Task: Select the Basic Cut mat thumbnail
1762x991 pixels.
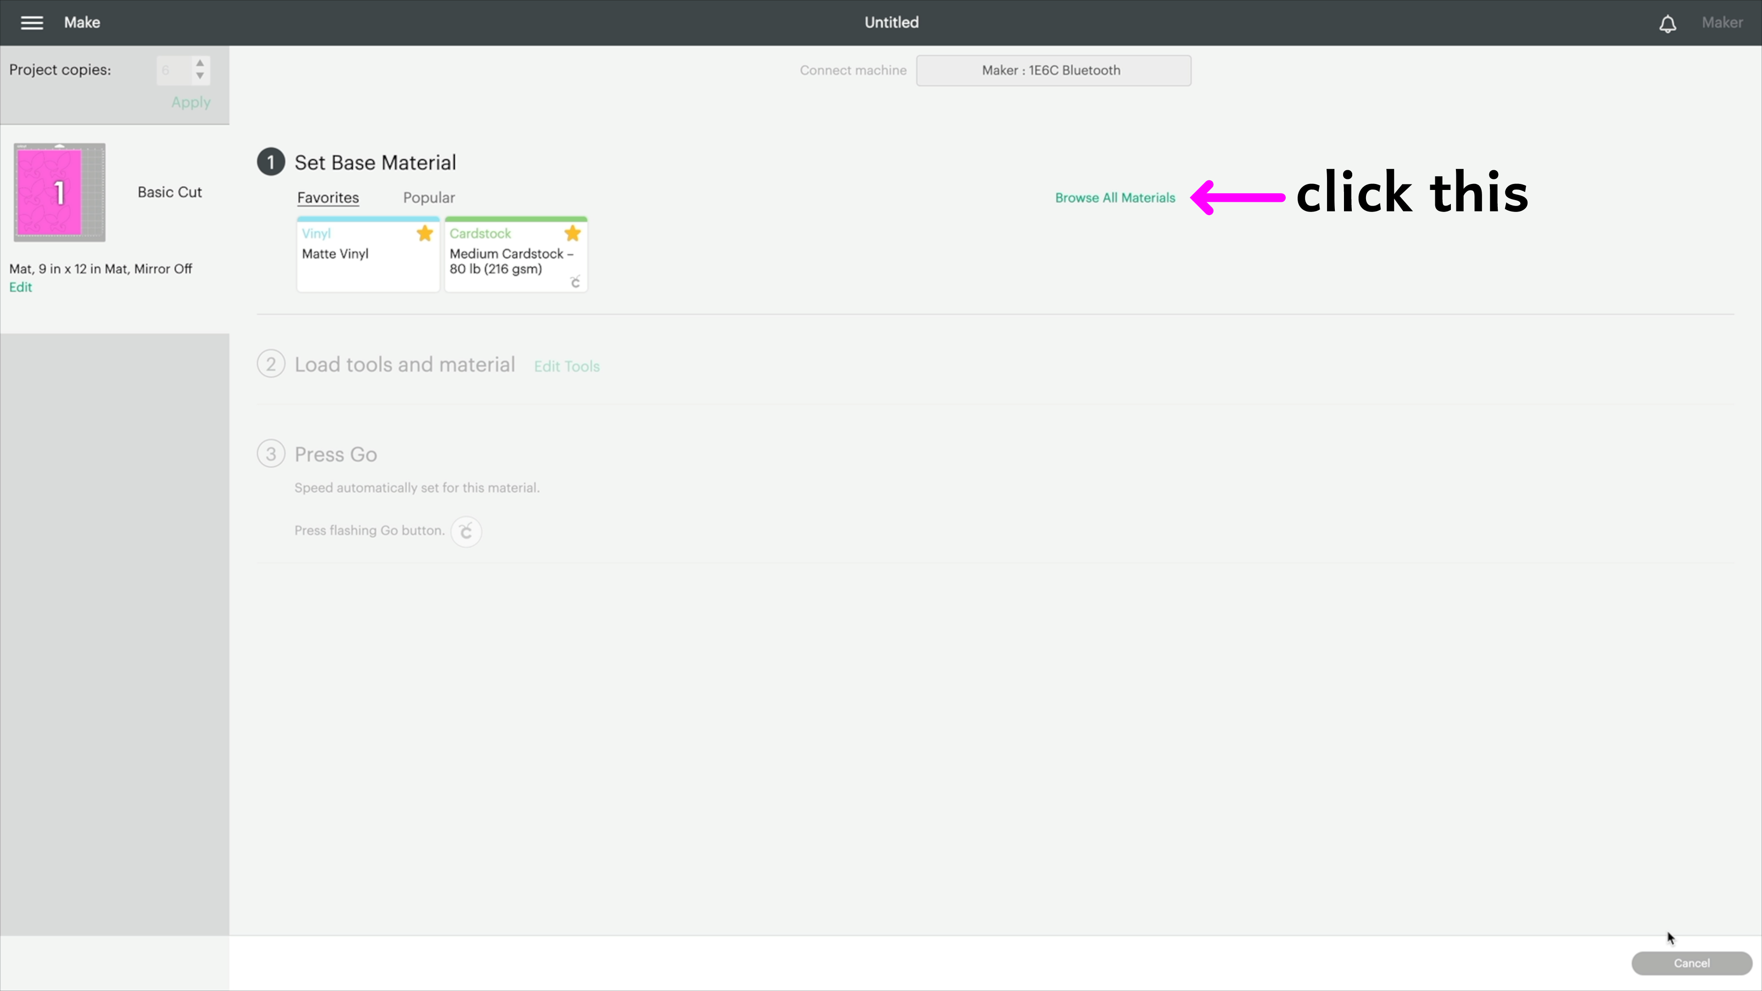Action: click(59, 192)
